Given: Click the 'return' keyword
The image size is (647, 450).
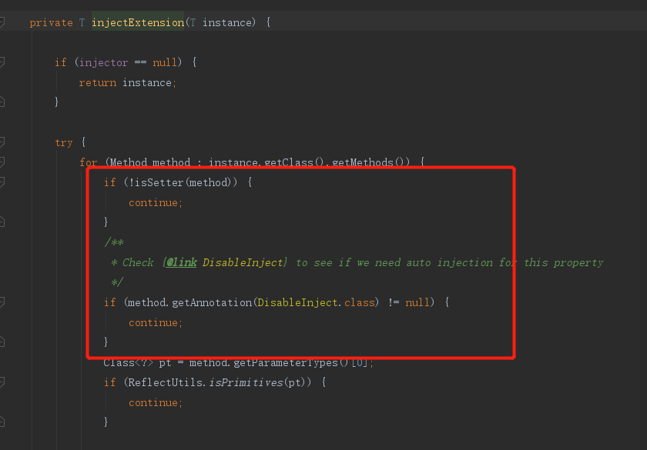Looking at the screenshot, I should tap(98, 82).
